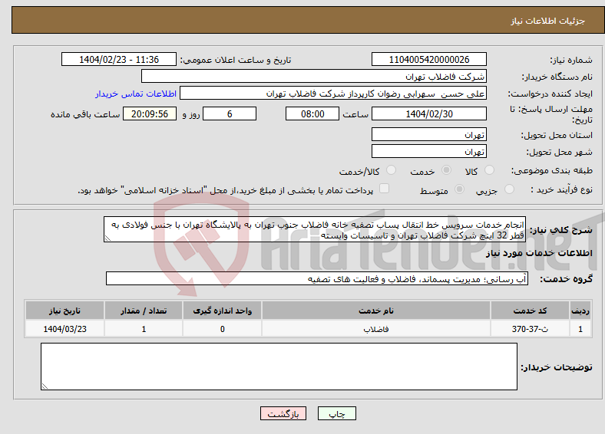Click the buyer organization name field
The image size is (605, 434).
[314, 77]
